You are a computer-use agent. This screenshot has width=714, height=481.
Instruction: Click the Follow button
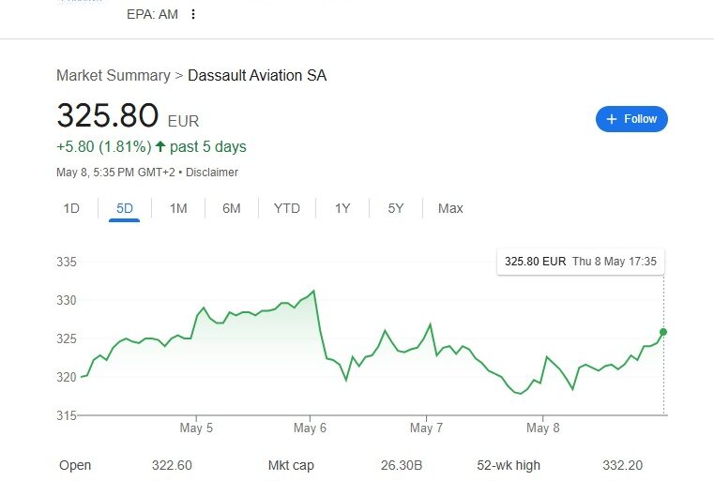coord(631,119)
